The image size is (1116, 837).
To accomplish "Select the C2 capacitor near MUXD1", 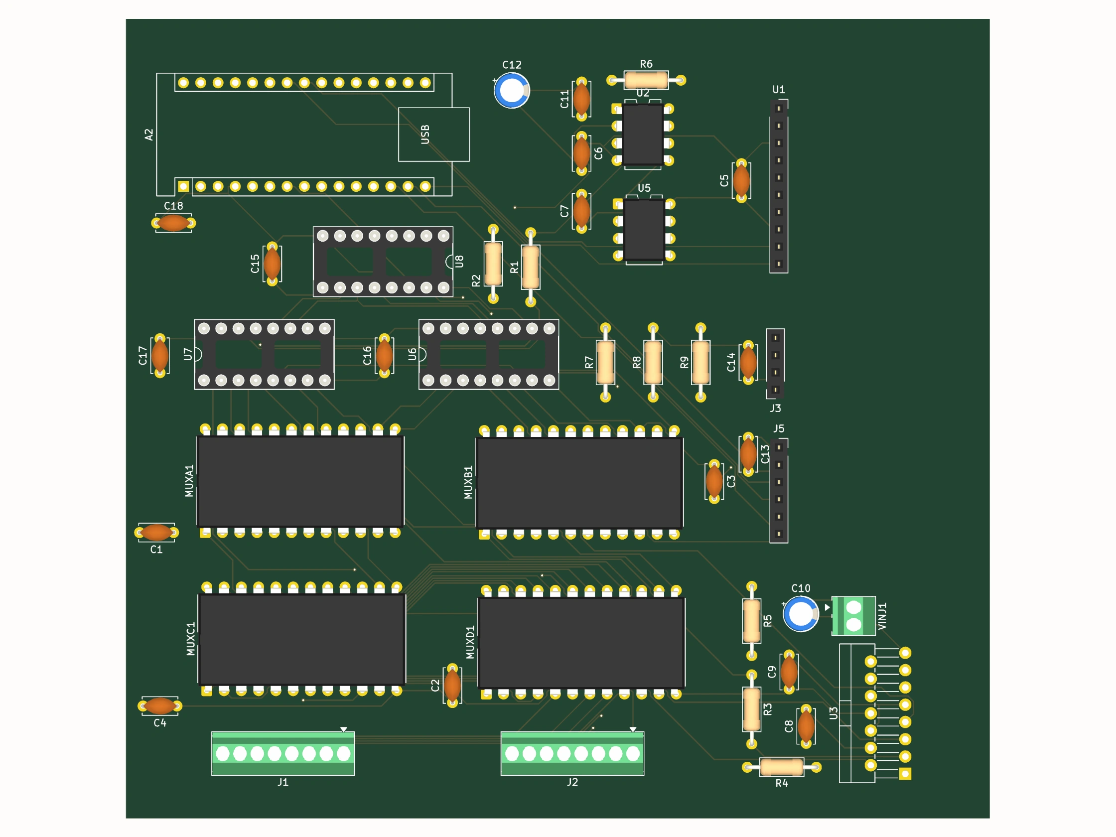I will click(x=452, y=686).
